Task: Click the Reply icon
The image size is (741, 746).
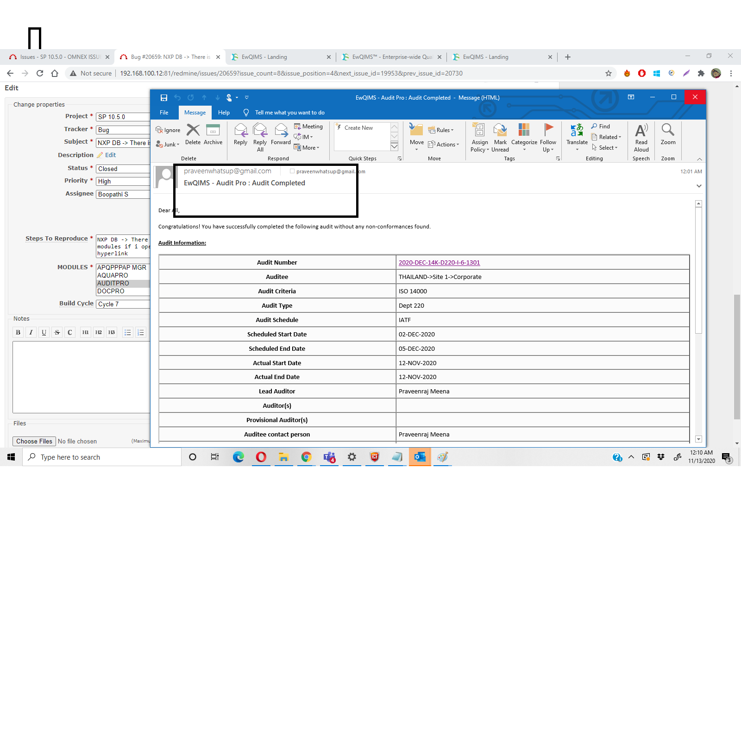Action: [241, 134]
